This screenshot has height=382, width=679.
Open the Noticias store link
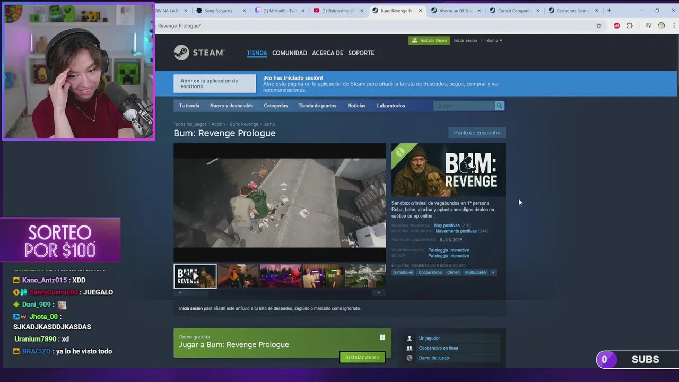point(356,106)
